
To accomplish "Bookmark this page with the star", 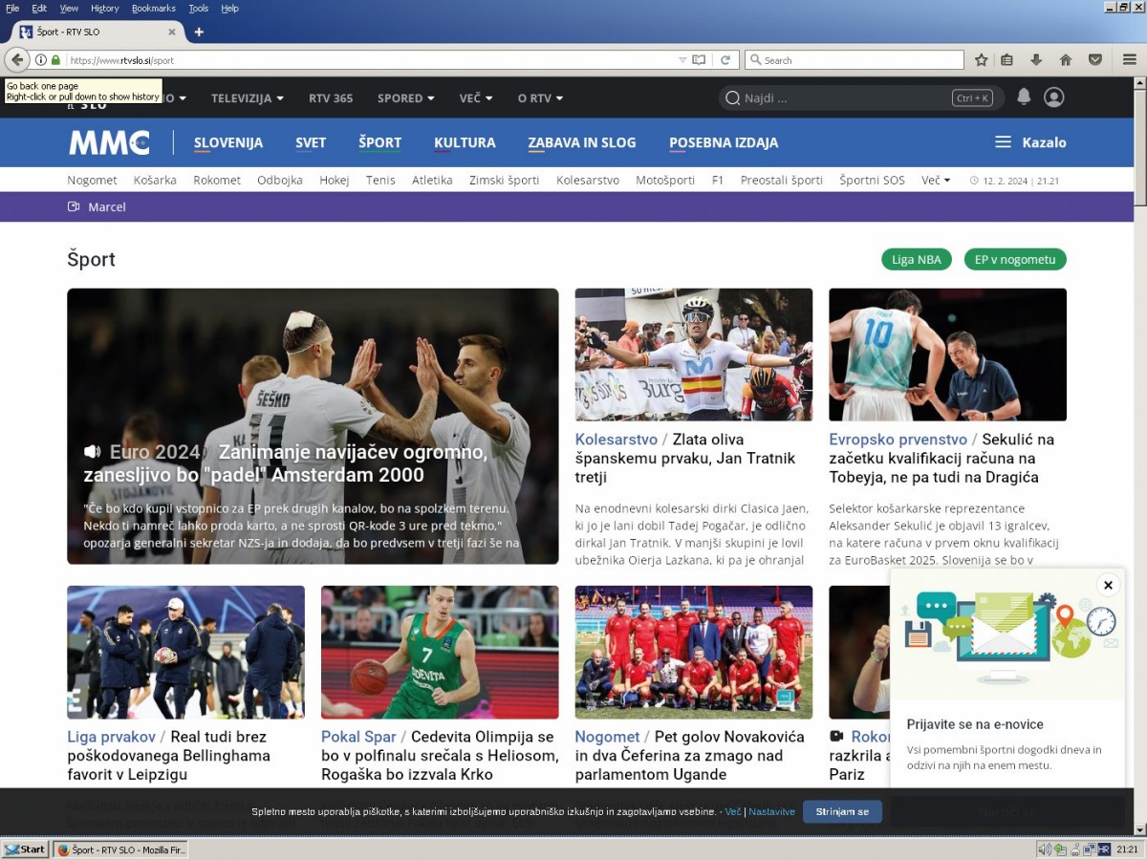I will [981, 60].
